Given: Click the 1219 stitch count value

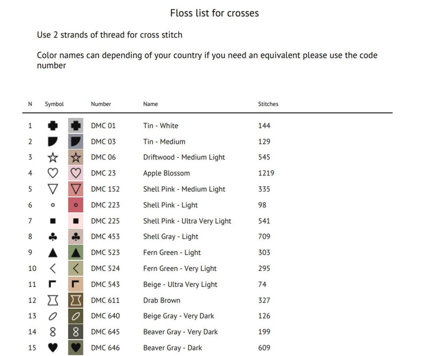Looking at the screenshot, I should pyautogui.click(x=266, y=173).
